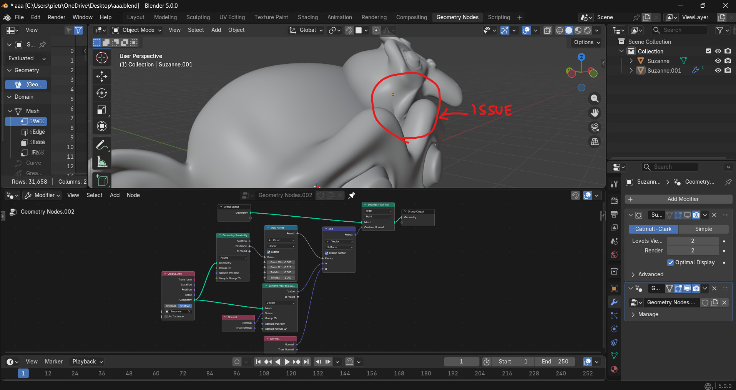Hide Suzanne.001 in viewport via eye icon
This screenshot has width=736, height=390.
(718, 70)
